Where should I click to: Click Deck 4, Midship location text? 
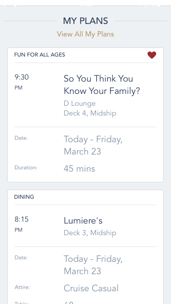point(90,113)
